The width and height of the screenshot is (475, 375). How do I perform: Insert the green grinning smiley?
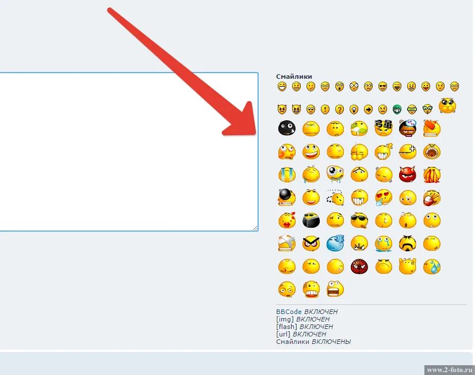pos(397,109)
